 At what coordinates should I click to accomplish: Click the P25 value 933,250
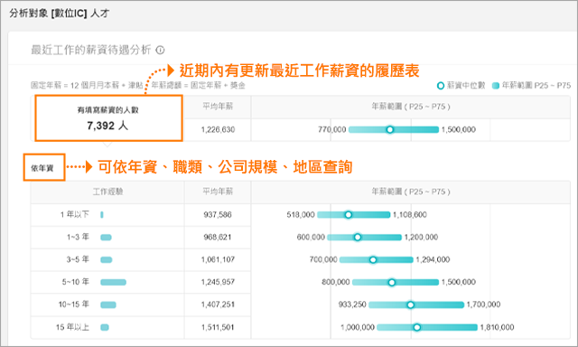[x=352, y=305]
